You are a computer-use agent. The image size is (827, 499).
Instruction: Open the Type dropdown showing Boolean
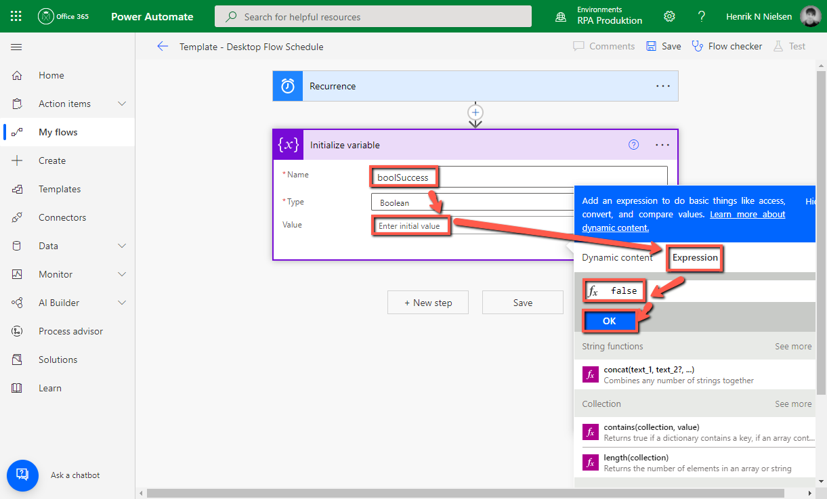click(472, 202)
